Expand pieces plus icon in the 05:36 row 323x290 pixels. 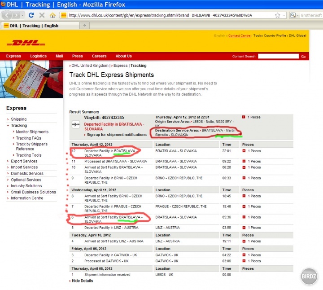tap(244, 217)
